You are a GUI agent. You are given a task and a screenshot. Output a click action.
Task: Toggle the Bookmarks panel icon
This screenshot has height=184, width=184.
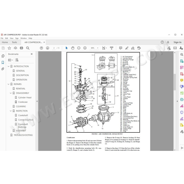3,63
